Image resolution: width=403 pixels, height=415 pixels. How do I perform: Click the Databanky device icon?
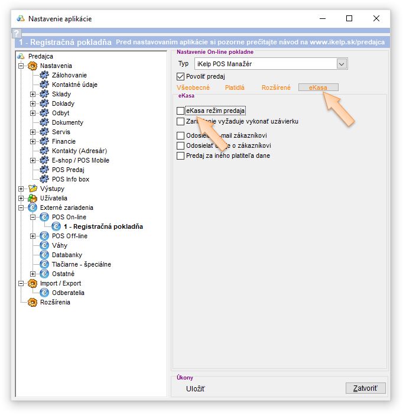44,255
